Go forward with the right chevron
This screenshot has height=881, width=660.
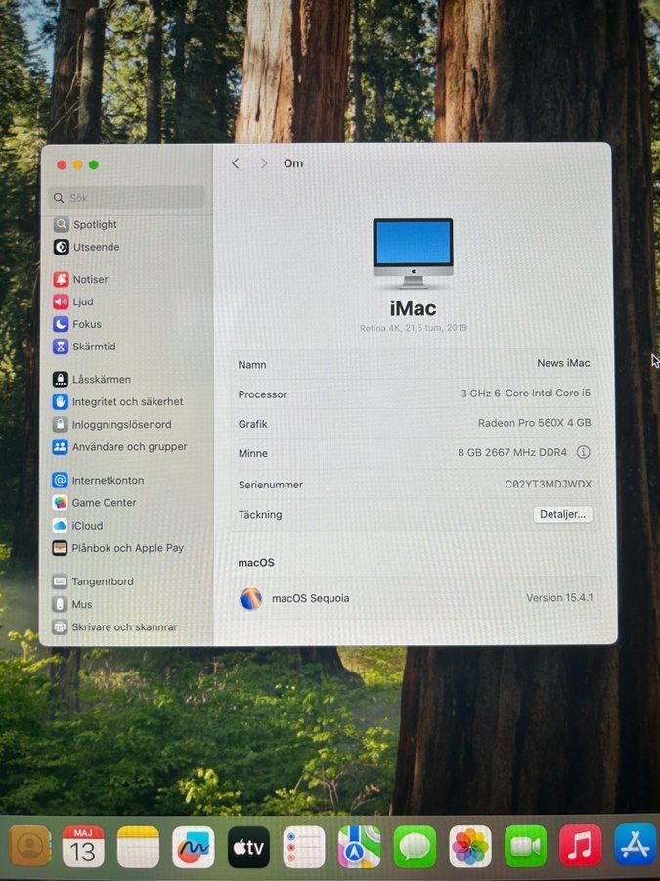263,163
